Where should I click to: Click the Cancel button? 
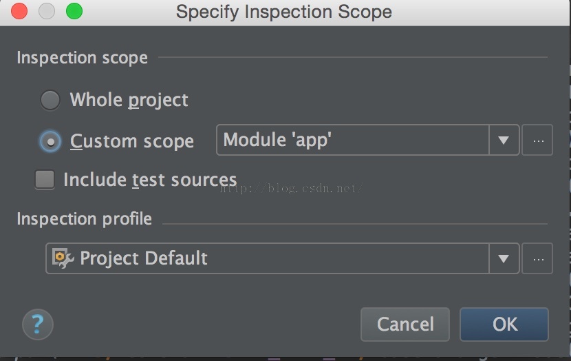[x=405, y=324]
